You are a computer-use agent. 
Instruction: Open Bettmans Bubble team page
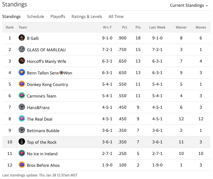43,131
